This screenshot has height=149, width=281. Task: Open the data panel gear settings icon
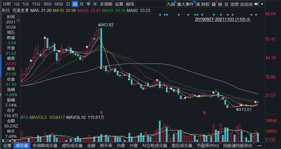(x=18, y=21)
